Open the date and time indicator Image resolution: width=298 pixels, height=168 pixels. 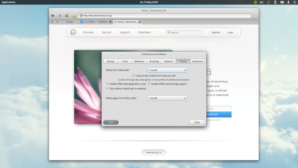coord(149,2)
